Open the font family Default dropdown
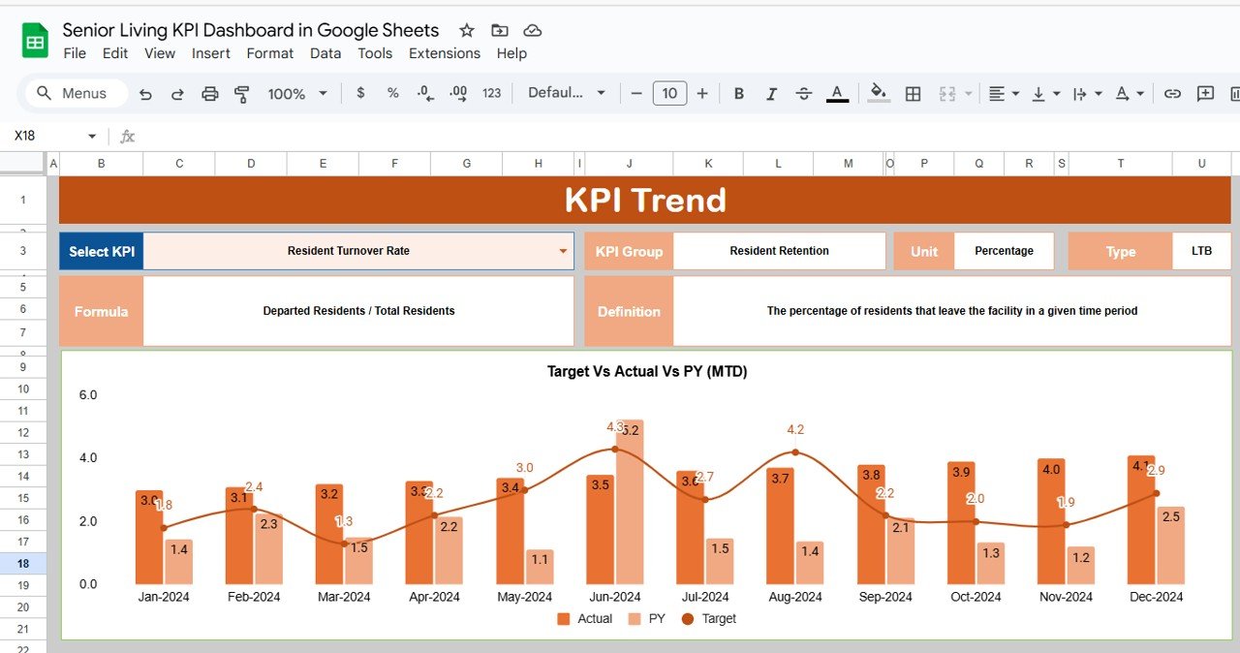This screenshot has width=1240, height=653. click(567, 93)
